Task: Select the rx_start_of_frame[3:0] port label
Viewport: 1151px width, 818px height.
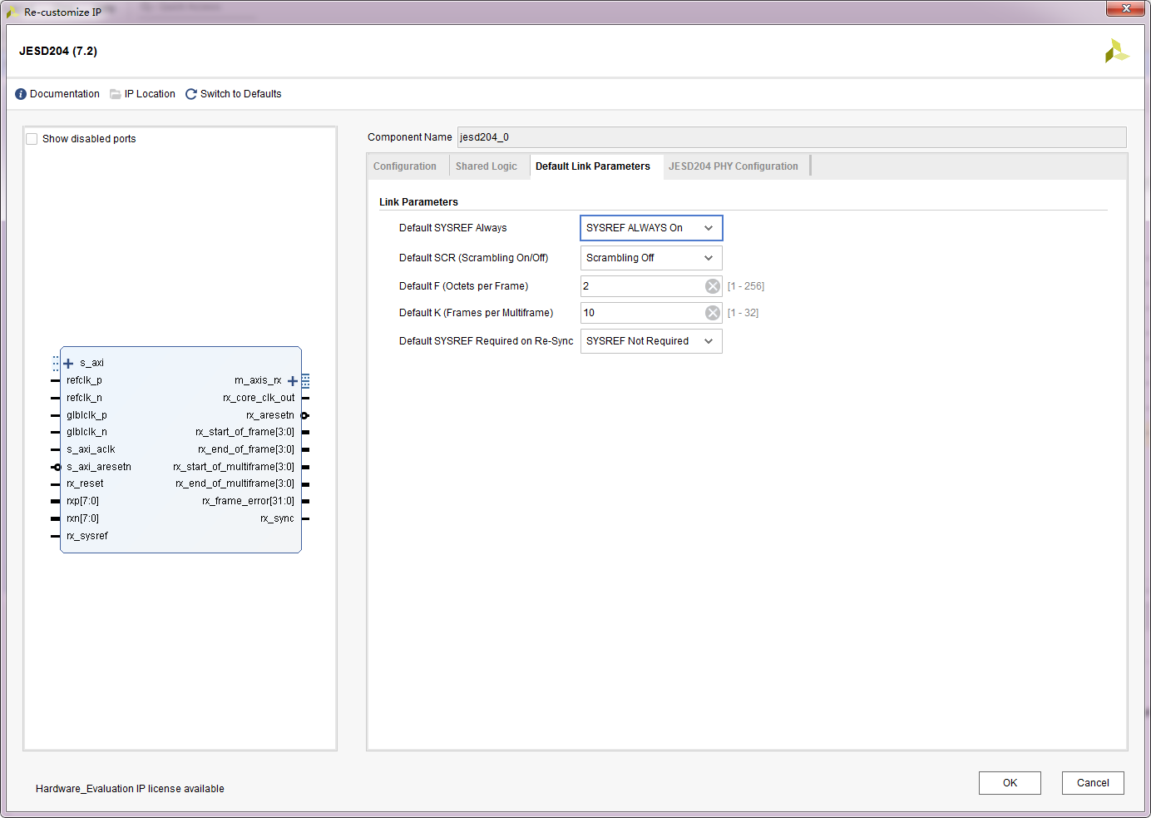Action: pyautogui.click(x=245, y=432)
